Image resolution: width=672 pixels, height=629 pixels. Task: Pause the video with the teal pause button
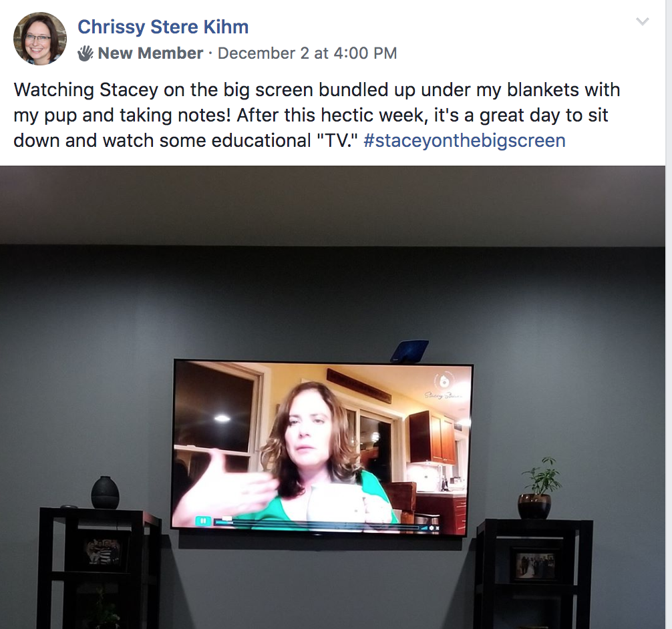pos(203,521)
